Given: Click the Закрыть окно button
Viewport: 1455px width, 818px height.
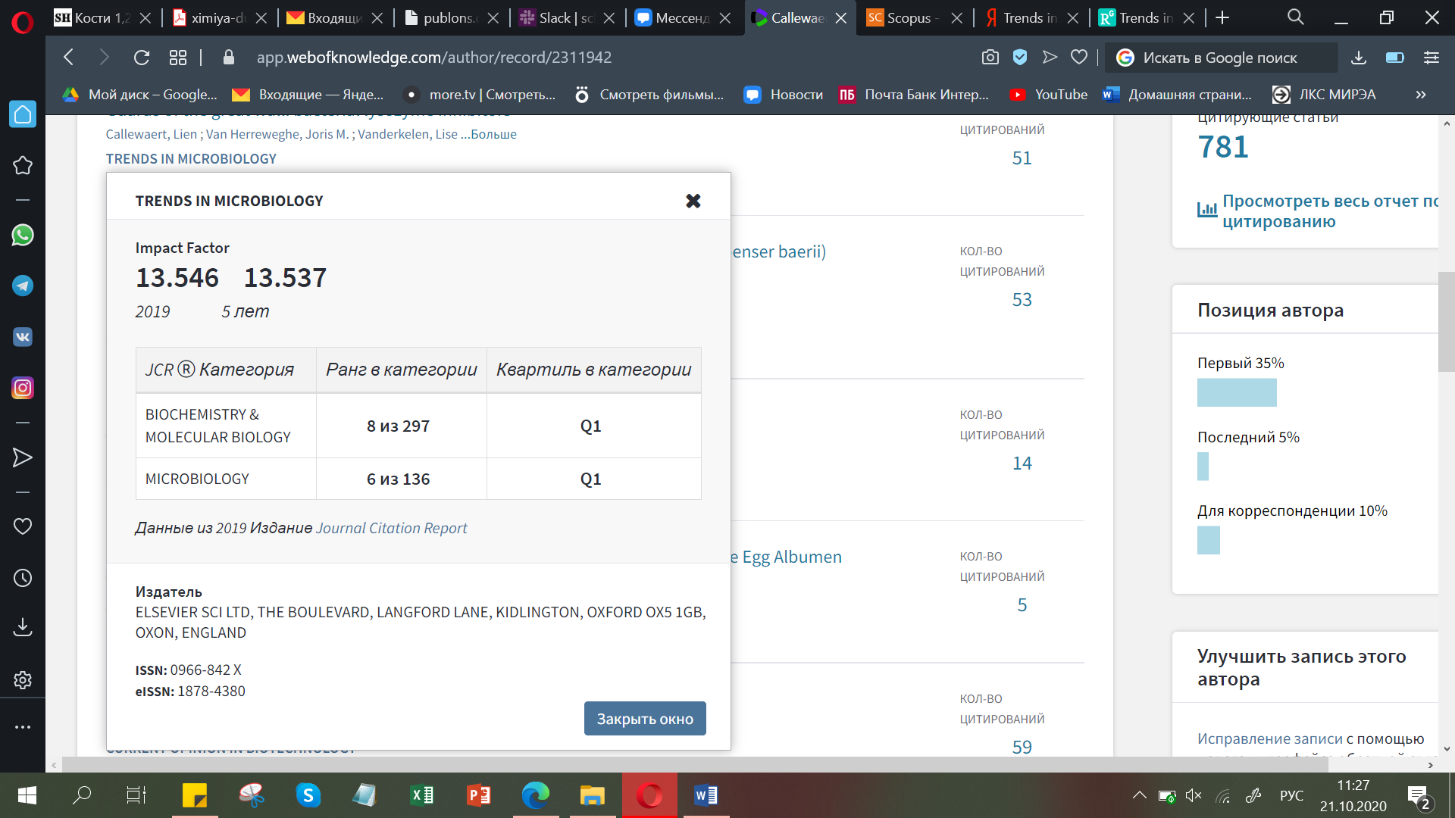Looking at the screenshot, I should tap(645, 718).
